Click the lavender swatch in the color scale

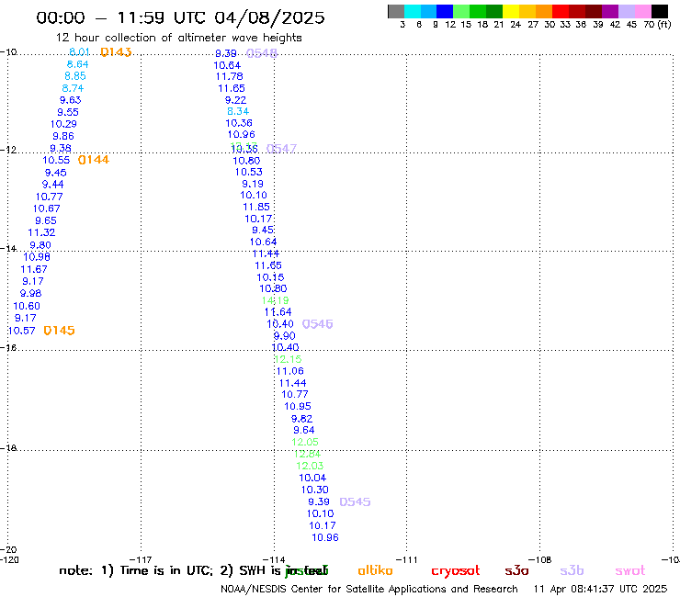click(x=627, y=11)
